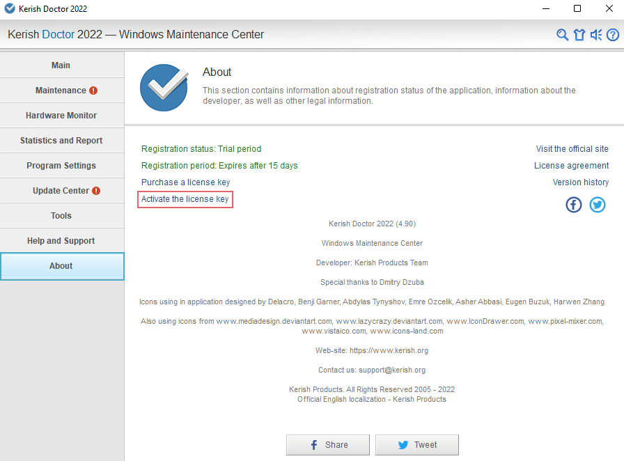
Task: Click the shirt skin-change icon
Action: tap(579, 35)
